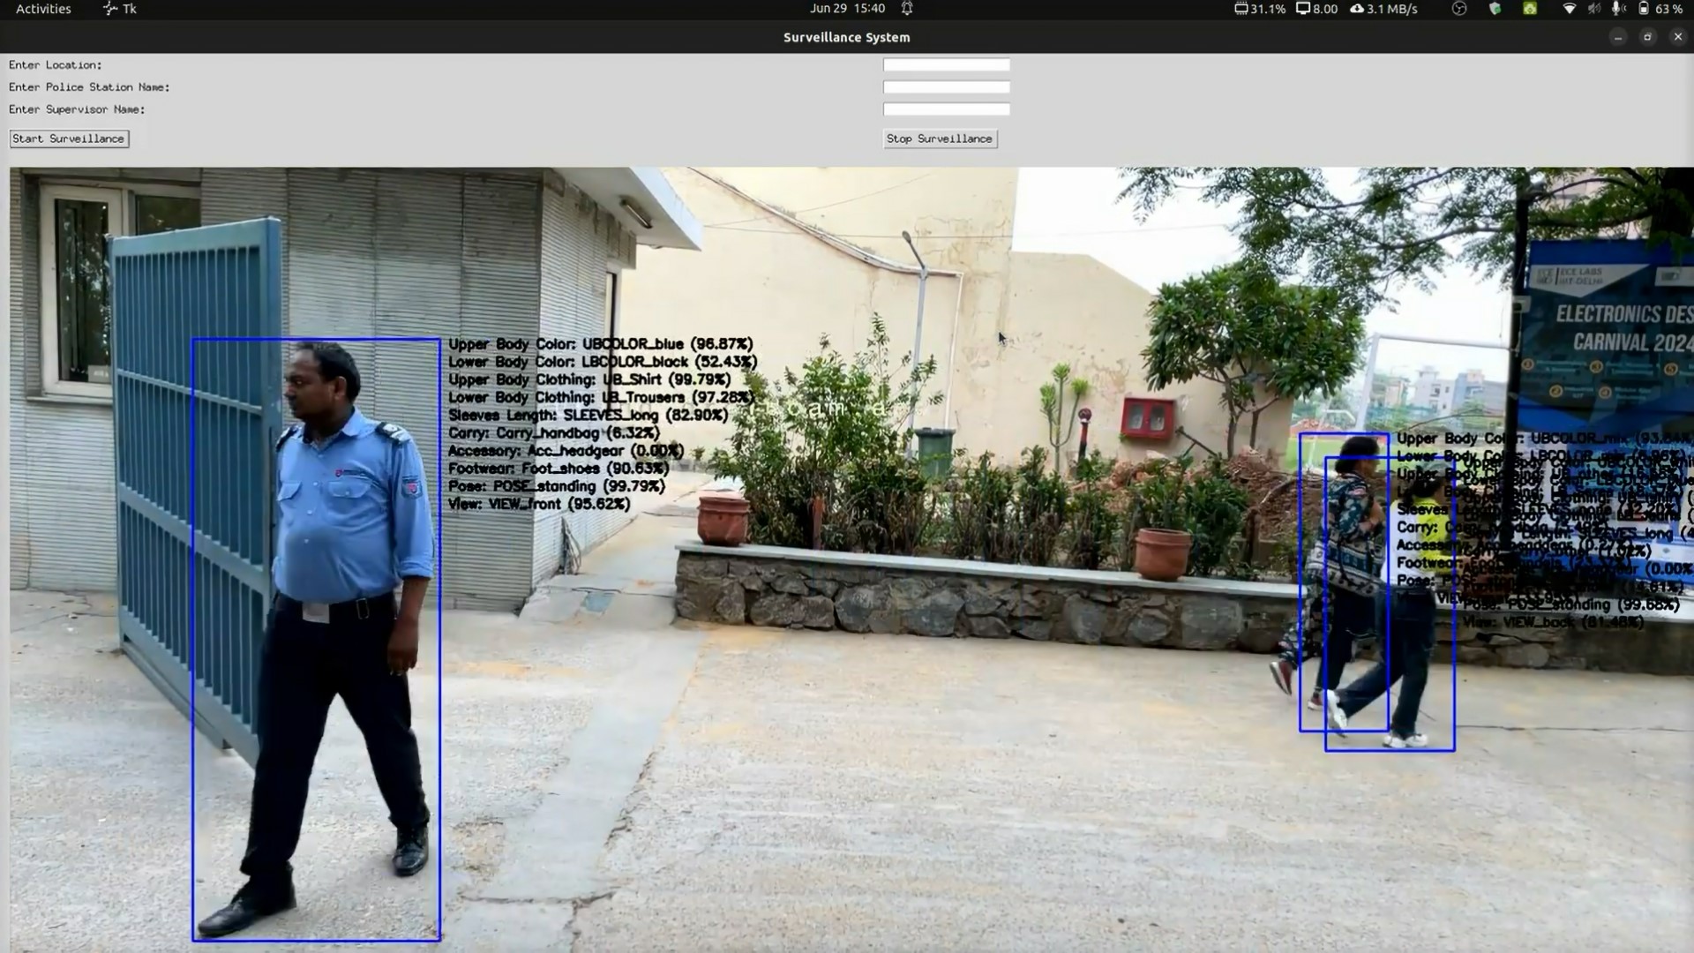
Task: Click the Police Station Name input field
Action: point(946,86)
